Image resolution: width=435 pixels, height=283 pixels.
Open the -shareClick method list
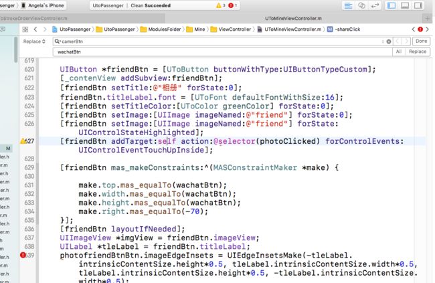click(344, 29)
